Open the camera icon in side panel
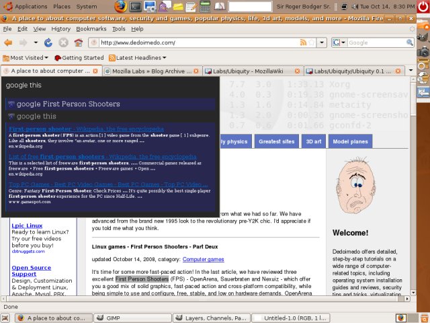Image resolution: width=430 pixels, height=323 pixels. click(423, 52)
